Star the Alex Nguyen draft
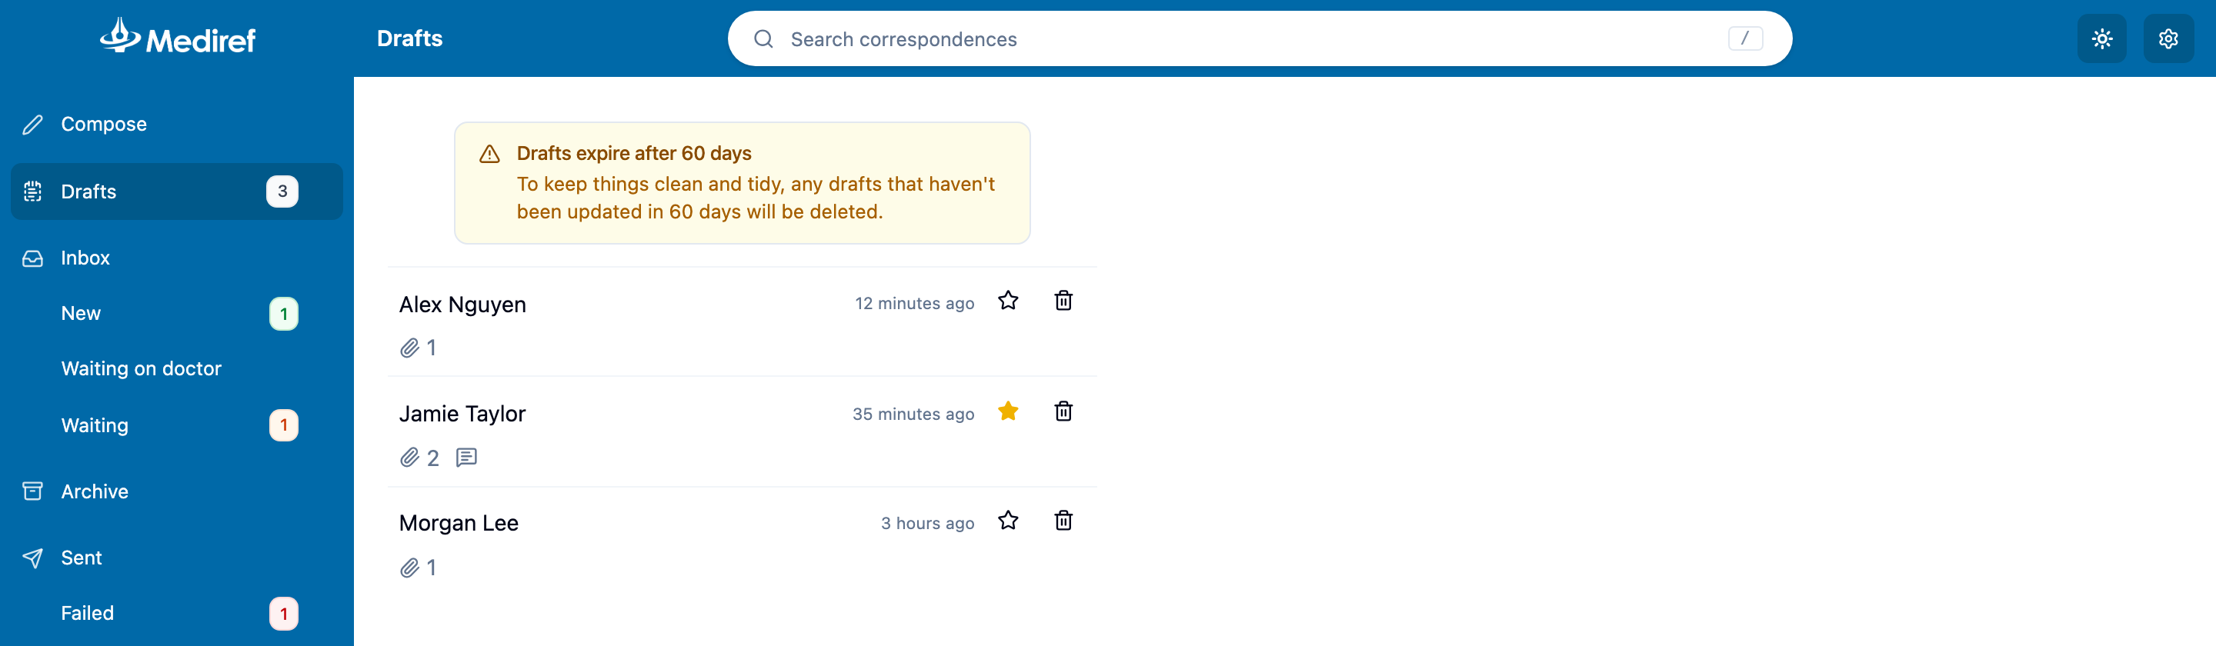Viewport: 2216px width, 646px height. coord(1008,301)
